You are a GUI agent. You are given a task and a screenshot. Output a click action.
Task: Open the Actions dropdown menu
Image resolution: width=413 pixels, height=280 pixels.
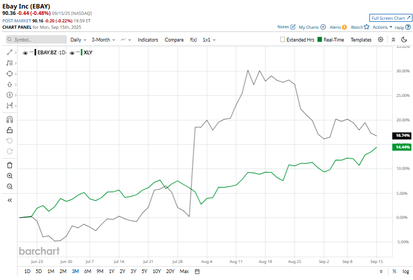(x=383, y=27)
